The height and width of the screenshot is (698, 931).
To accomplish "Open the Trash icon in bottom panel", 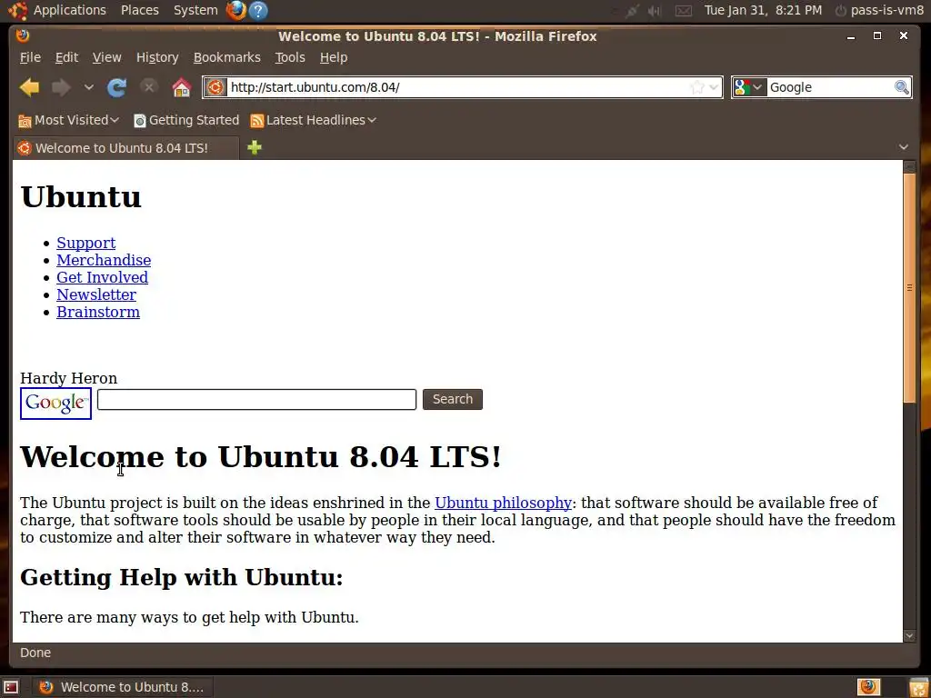I will [919, 687].
